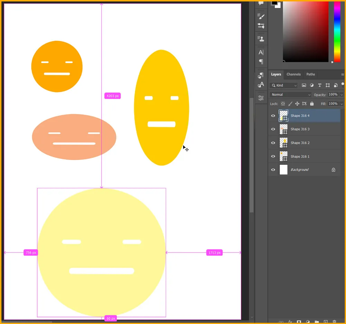This screenshot has height=324, width=346.
Task: Open the Paragraph panel icon
Action: pos(261,62)
